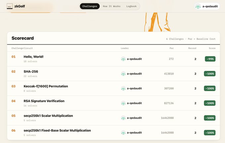Click a-qedaudit leader name in RSA Signature row
The height and width of the screenshot is (143, 225).
point(134,103)
